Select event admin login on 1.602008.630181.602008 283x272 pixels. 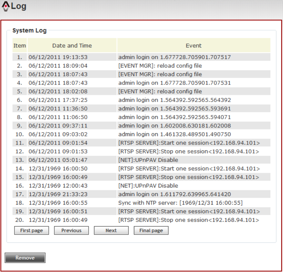click(174, 126)
